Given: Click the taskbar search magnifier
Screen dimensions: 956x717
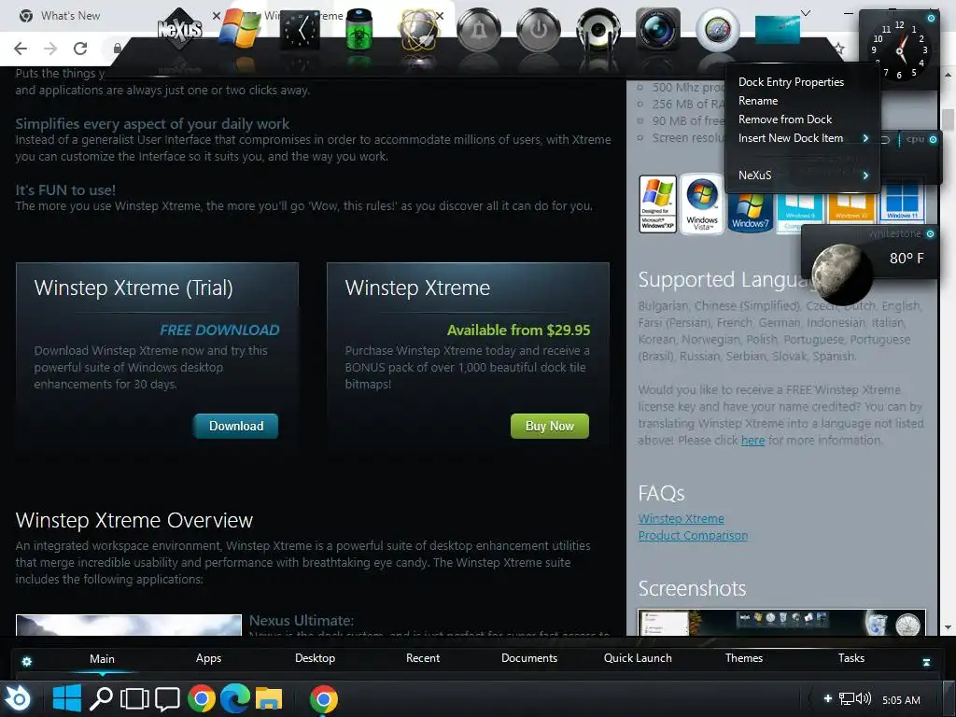Looking at the screenshot, I should pyautogui.click(x=101, y=699).
